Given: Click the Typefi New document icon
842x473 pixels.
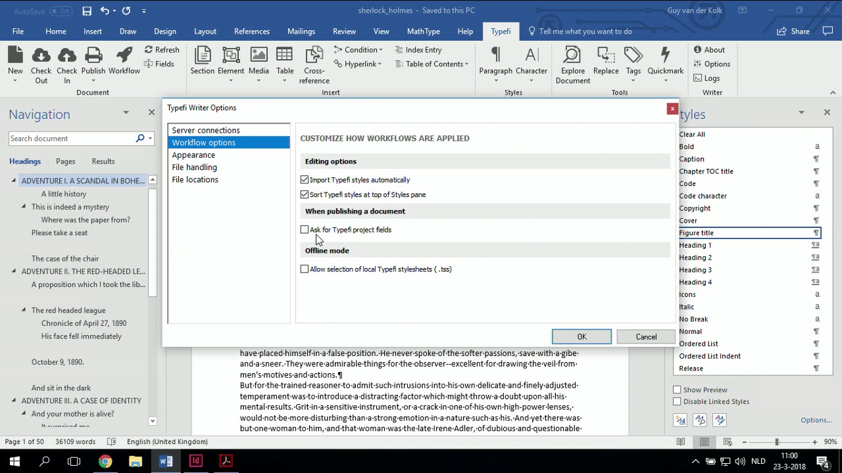Looking at the screenshot, I should 15,55.
